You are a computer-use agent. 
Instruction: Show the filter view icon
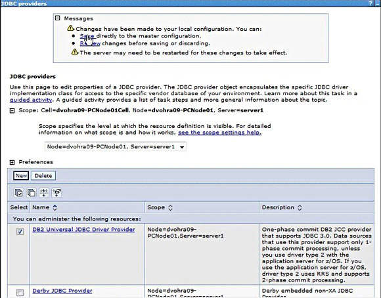pyautogui.click(x=44, y=193)
